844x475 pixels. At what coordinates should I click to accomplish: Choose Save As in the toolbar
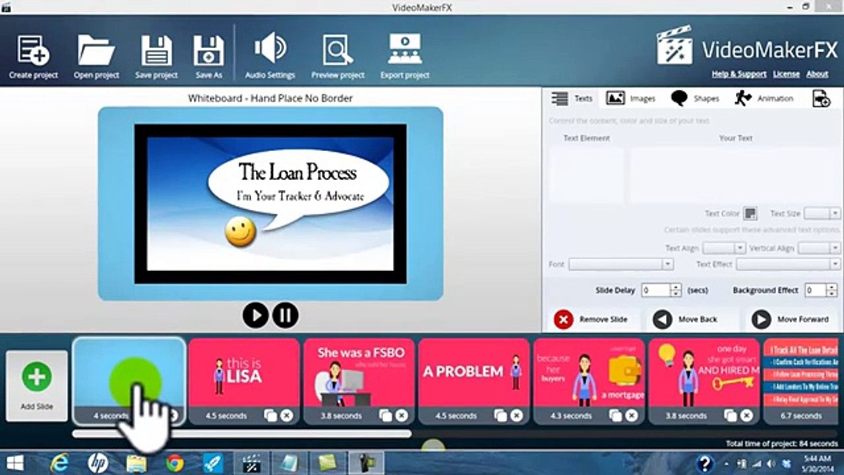pos(208,57)
